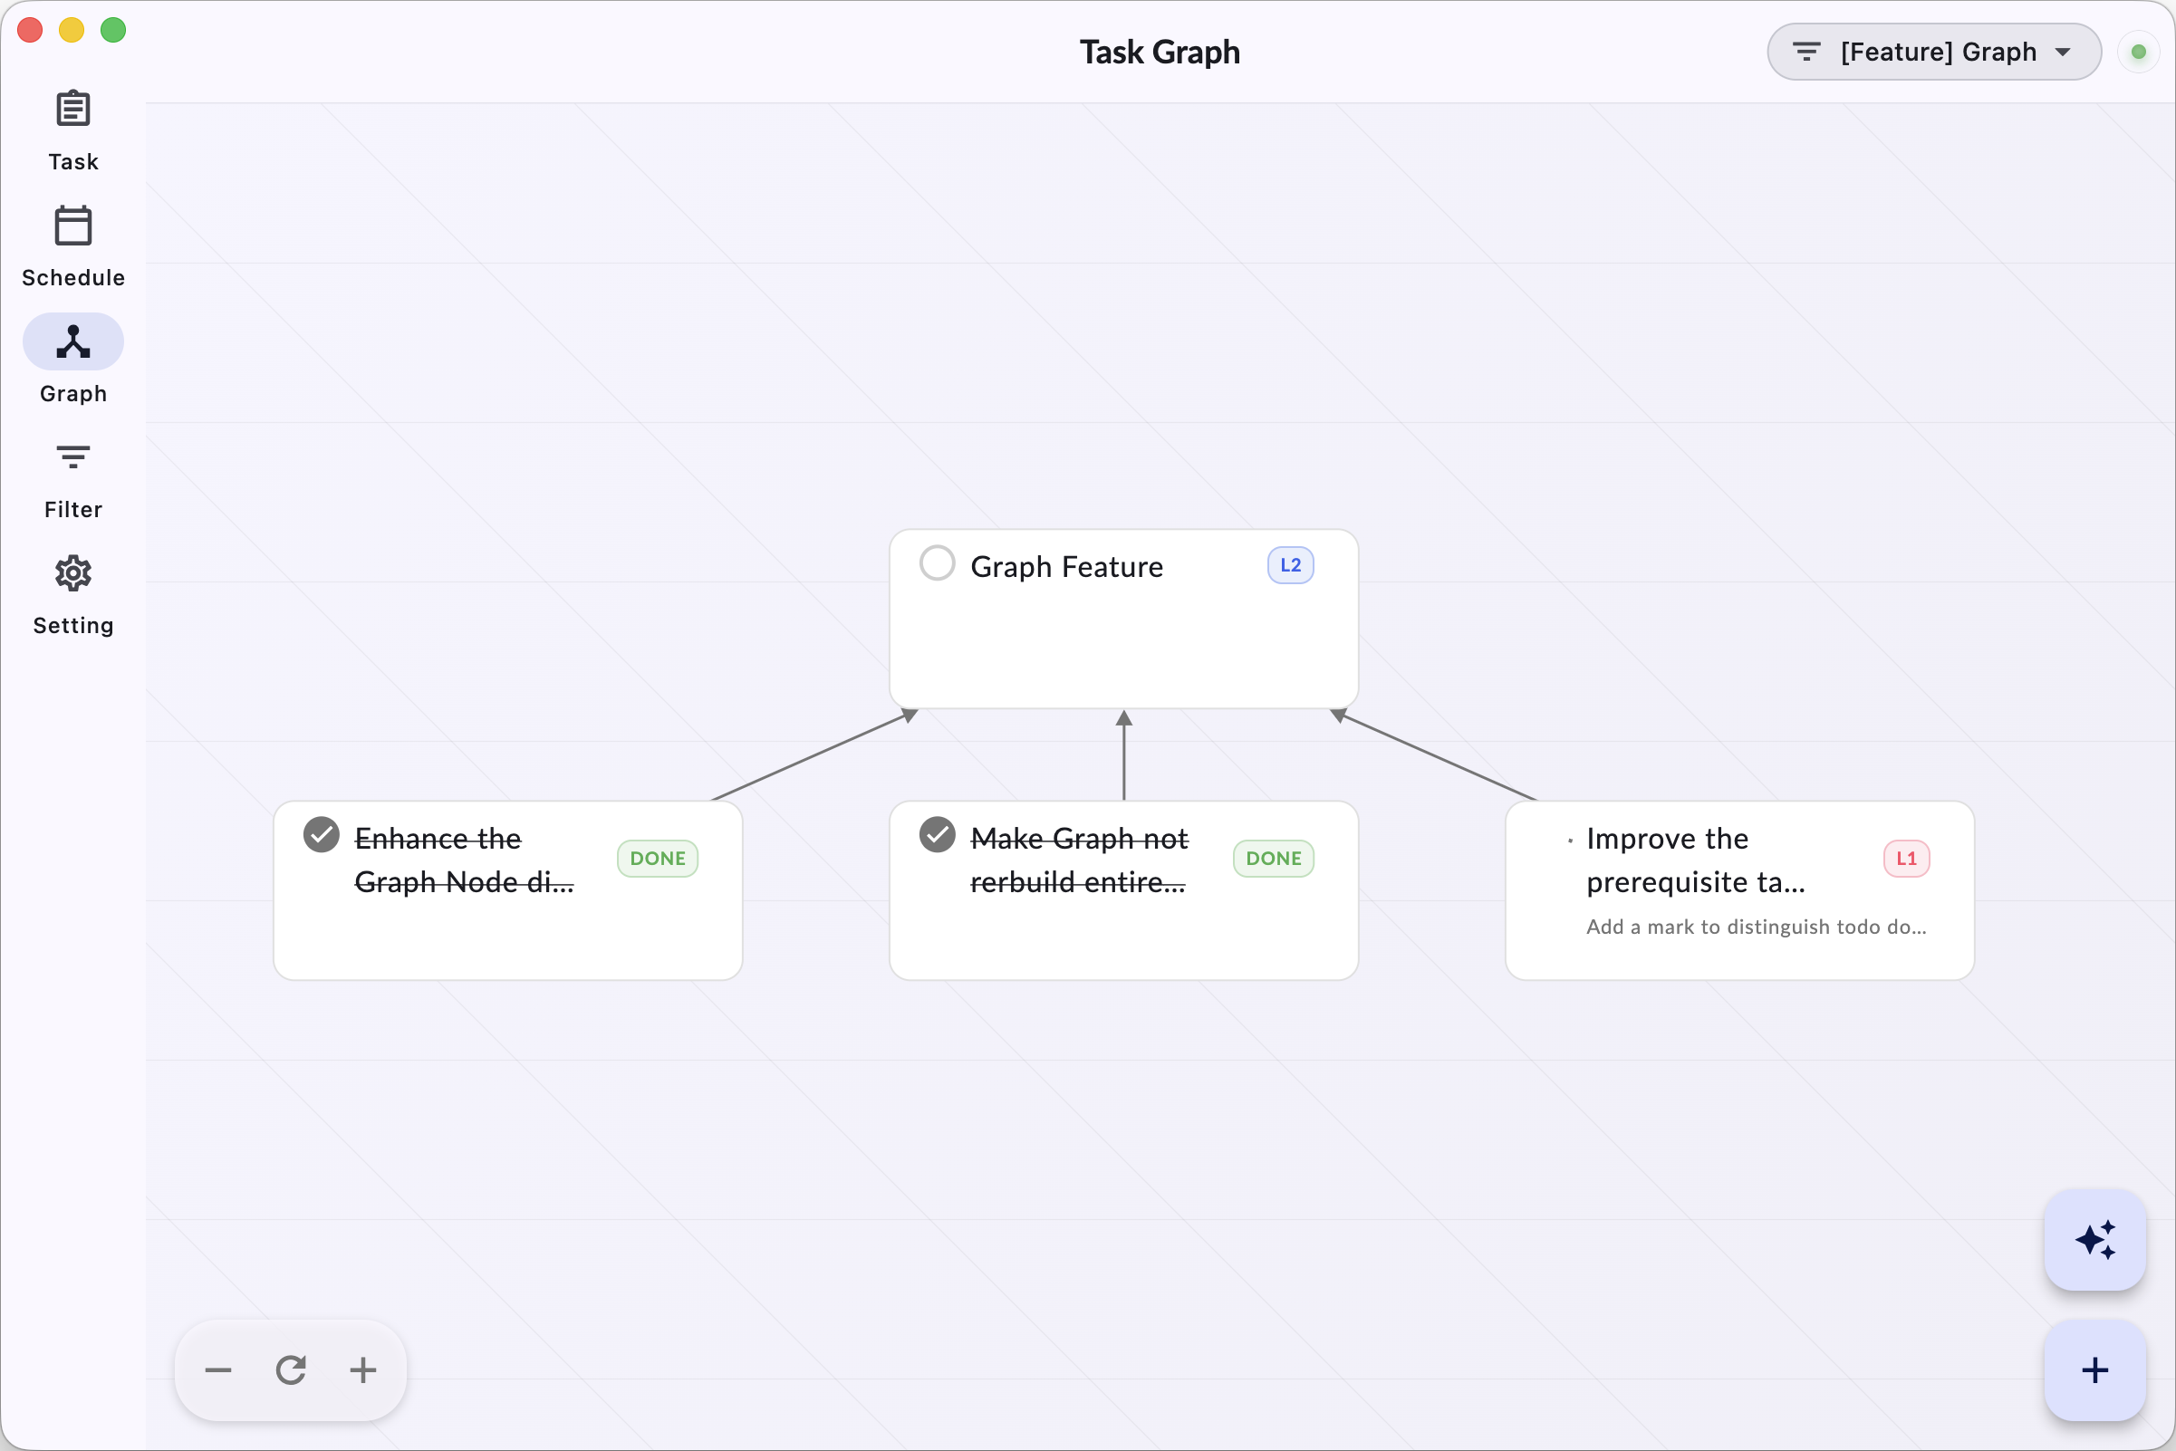This screenshot has height=1451, width=2176.
Task: Zoom in using the plus control
Action: [363, 1370]
